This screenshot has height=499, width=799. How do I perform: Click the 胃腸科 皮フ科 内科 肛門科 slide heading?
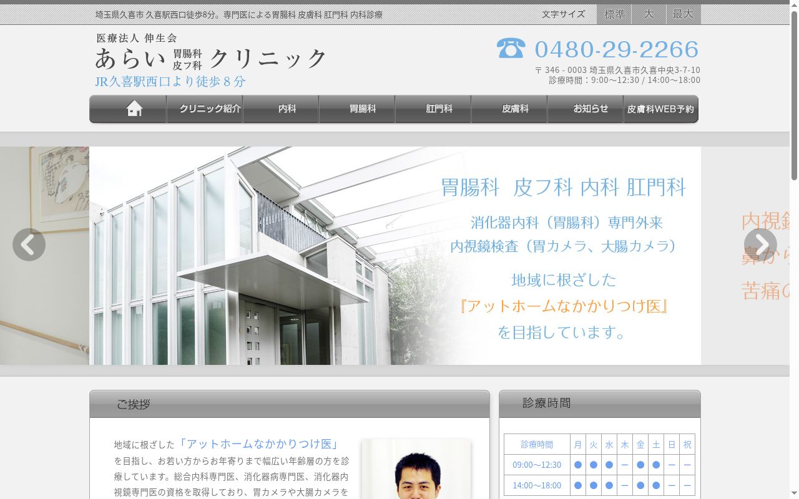(x=564, y=187)
